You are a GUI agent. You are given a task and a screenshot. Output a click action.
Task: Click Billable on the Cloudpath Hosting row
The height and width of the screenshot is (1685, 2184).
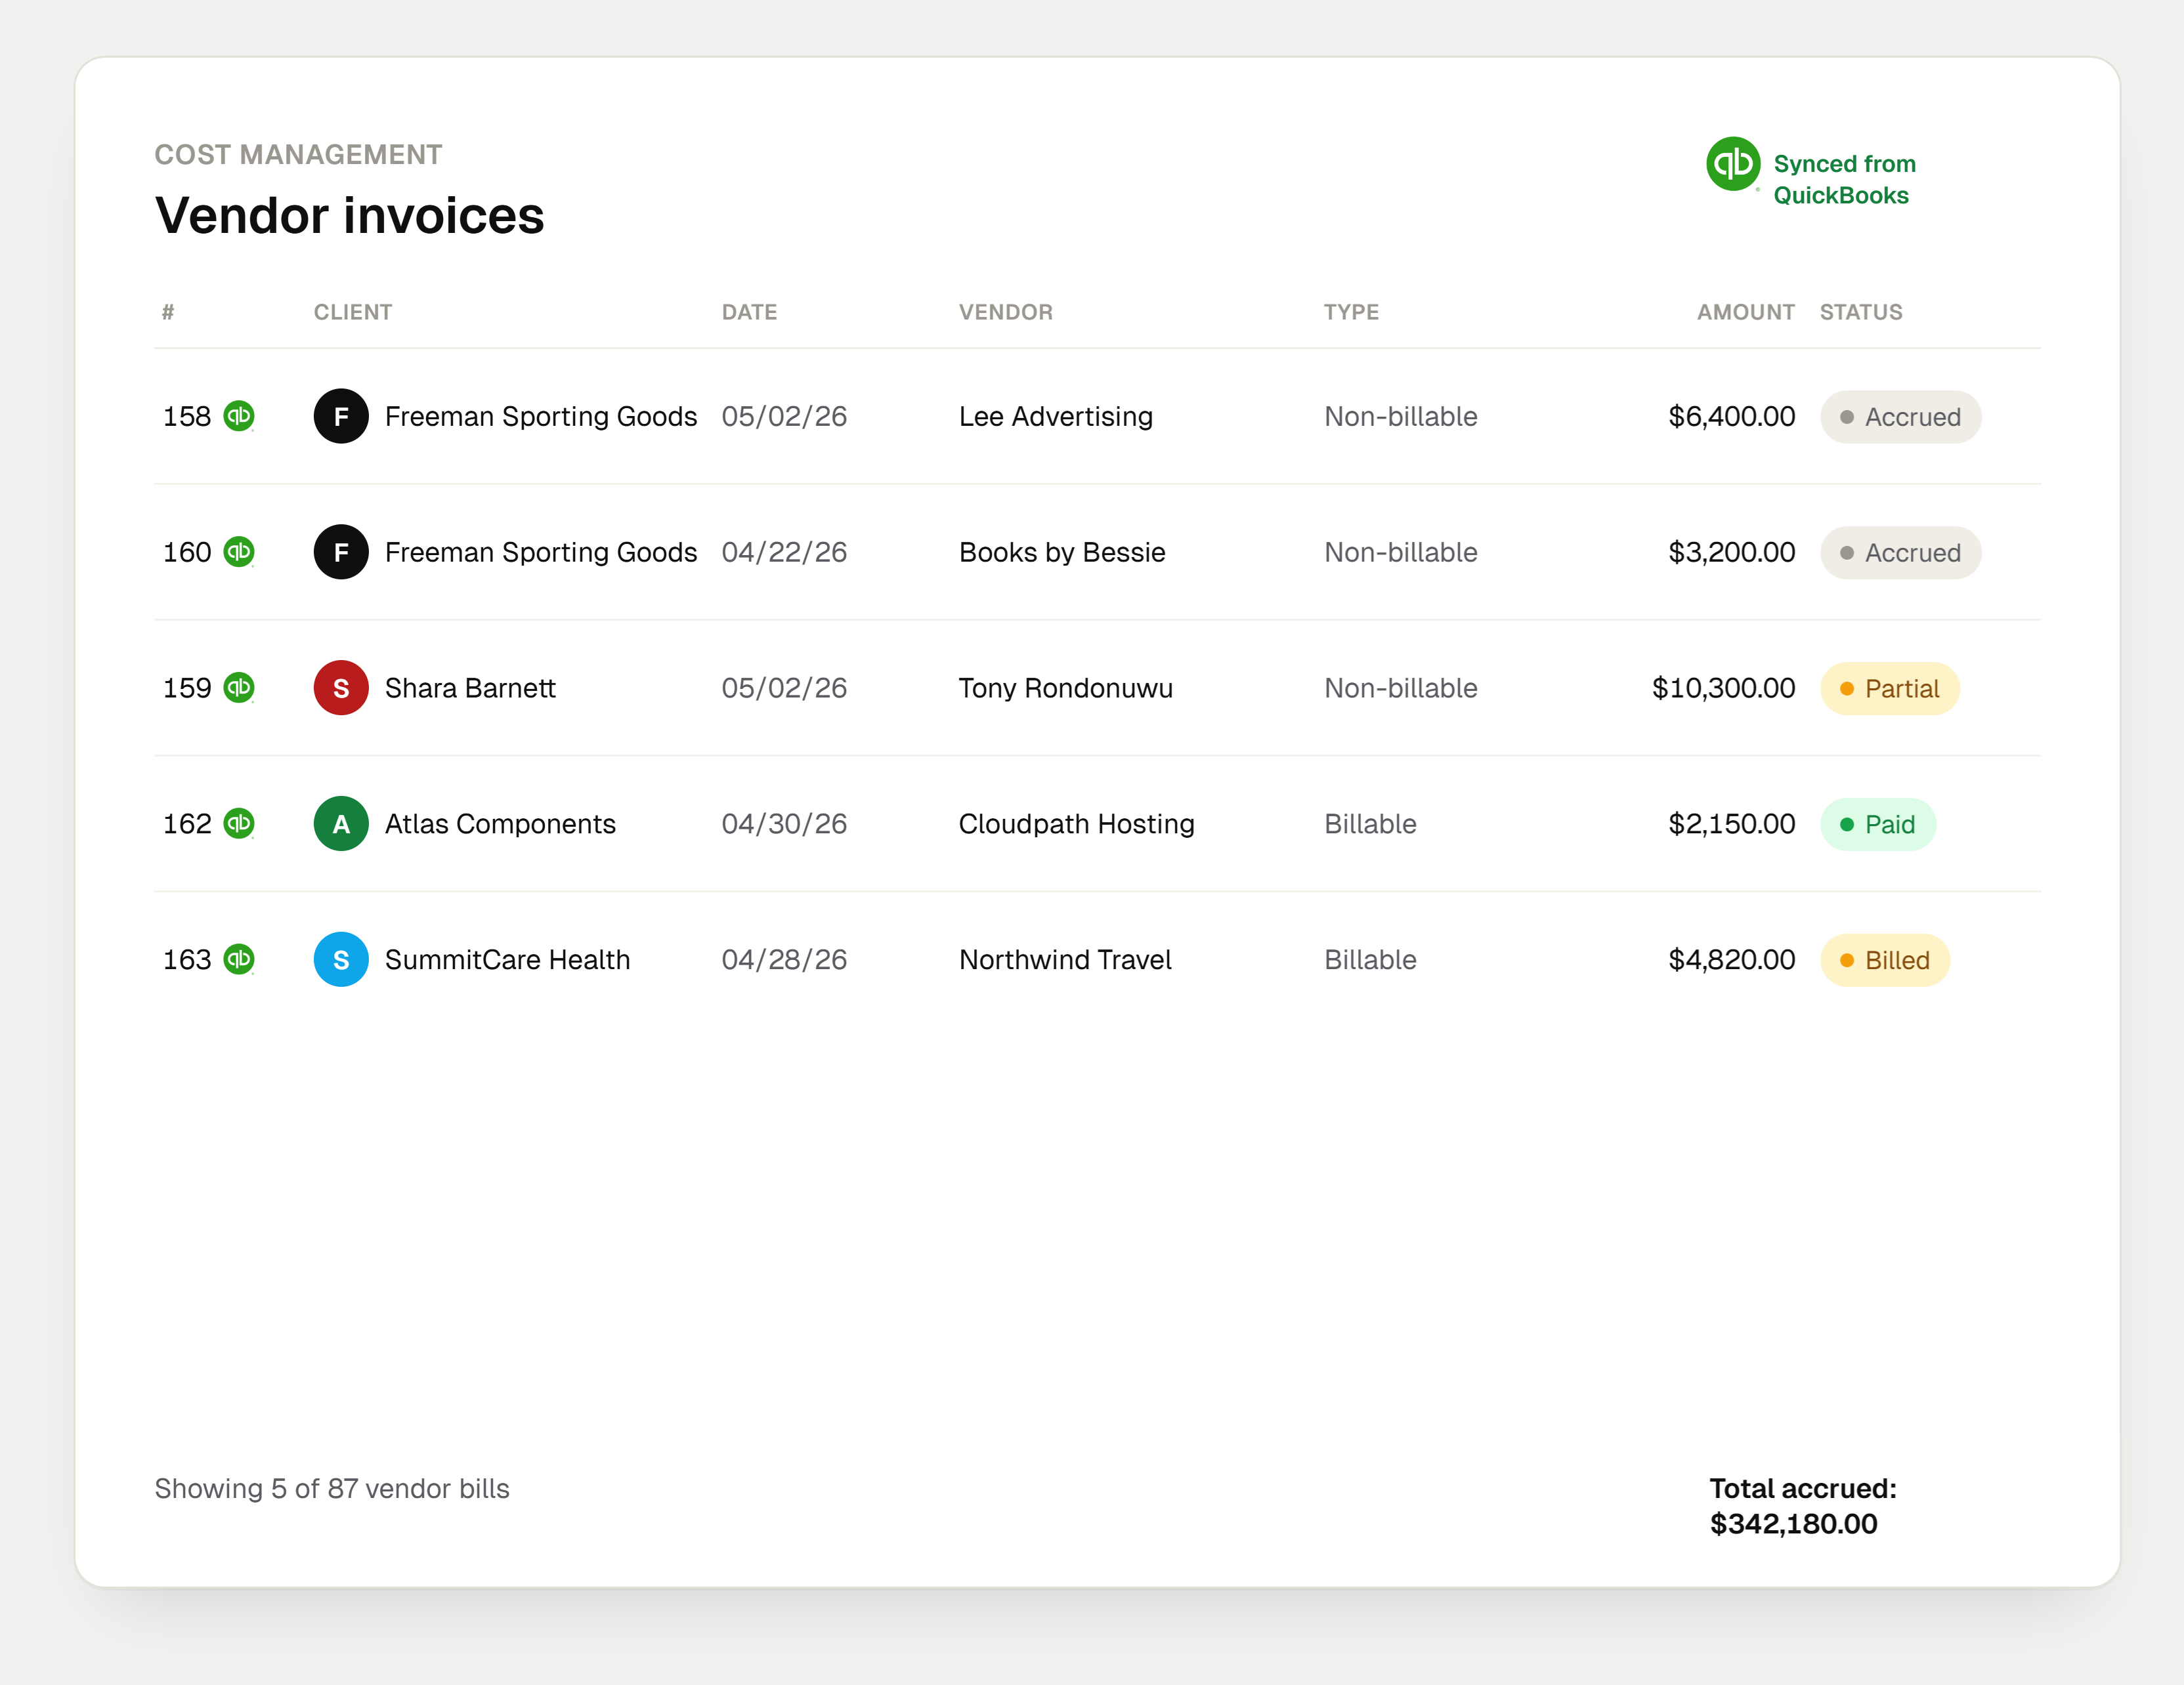(x=1370, y=823)
